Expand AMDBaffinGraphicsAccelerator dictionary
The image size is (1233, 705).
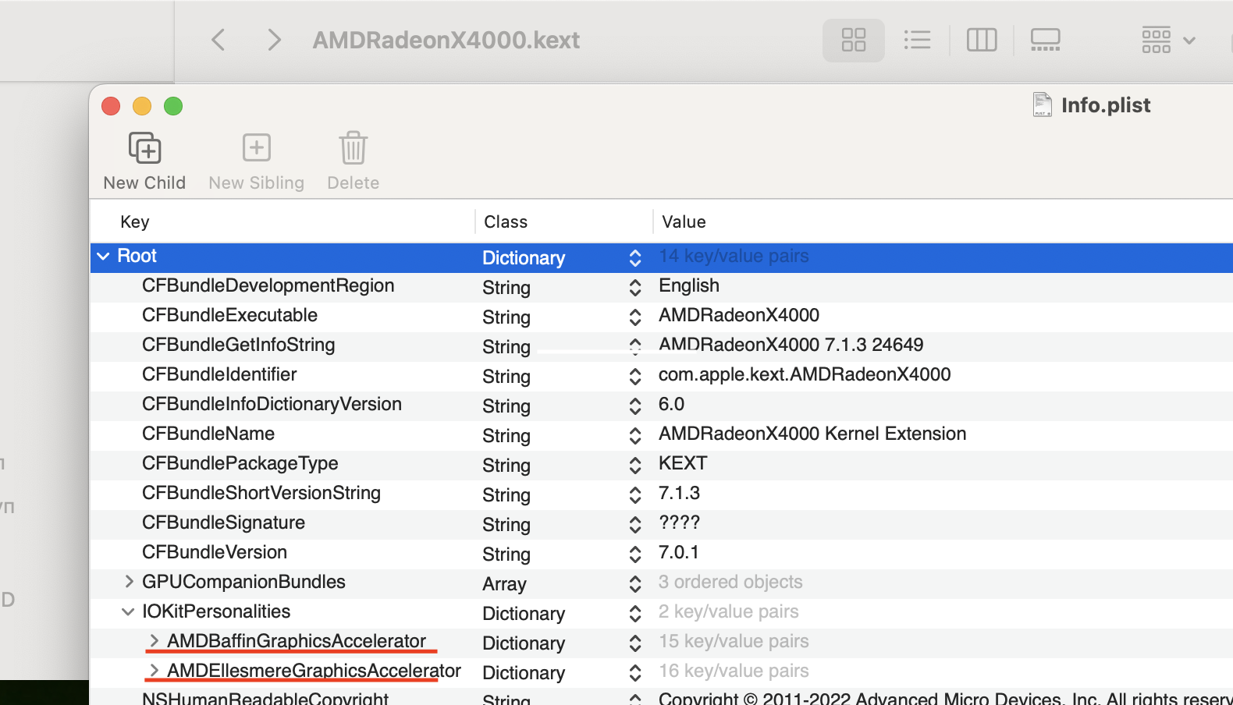(x=154, y=641)
